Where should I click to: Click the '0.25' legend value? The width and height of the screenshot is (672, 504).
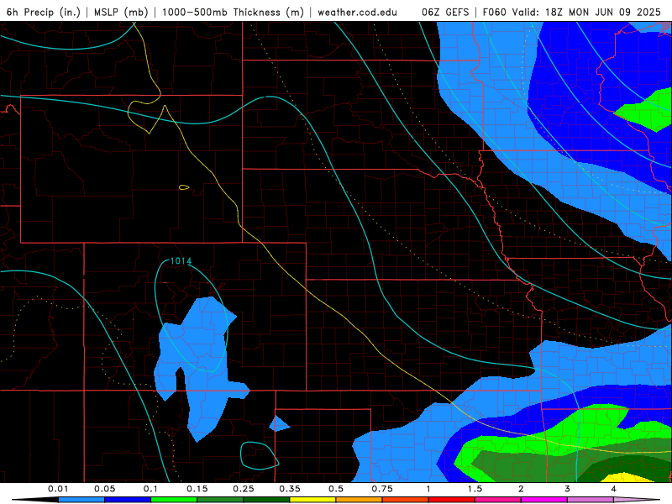[244, 489]
